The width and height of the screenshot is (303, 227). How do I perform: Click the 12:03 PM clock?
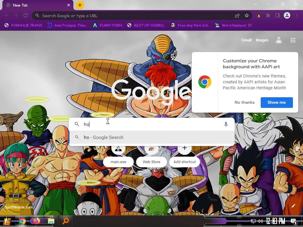pos(275,221)
